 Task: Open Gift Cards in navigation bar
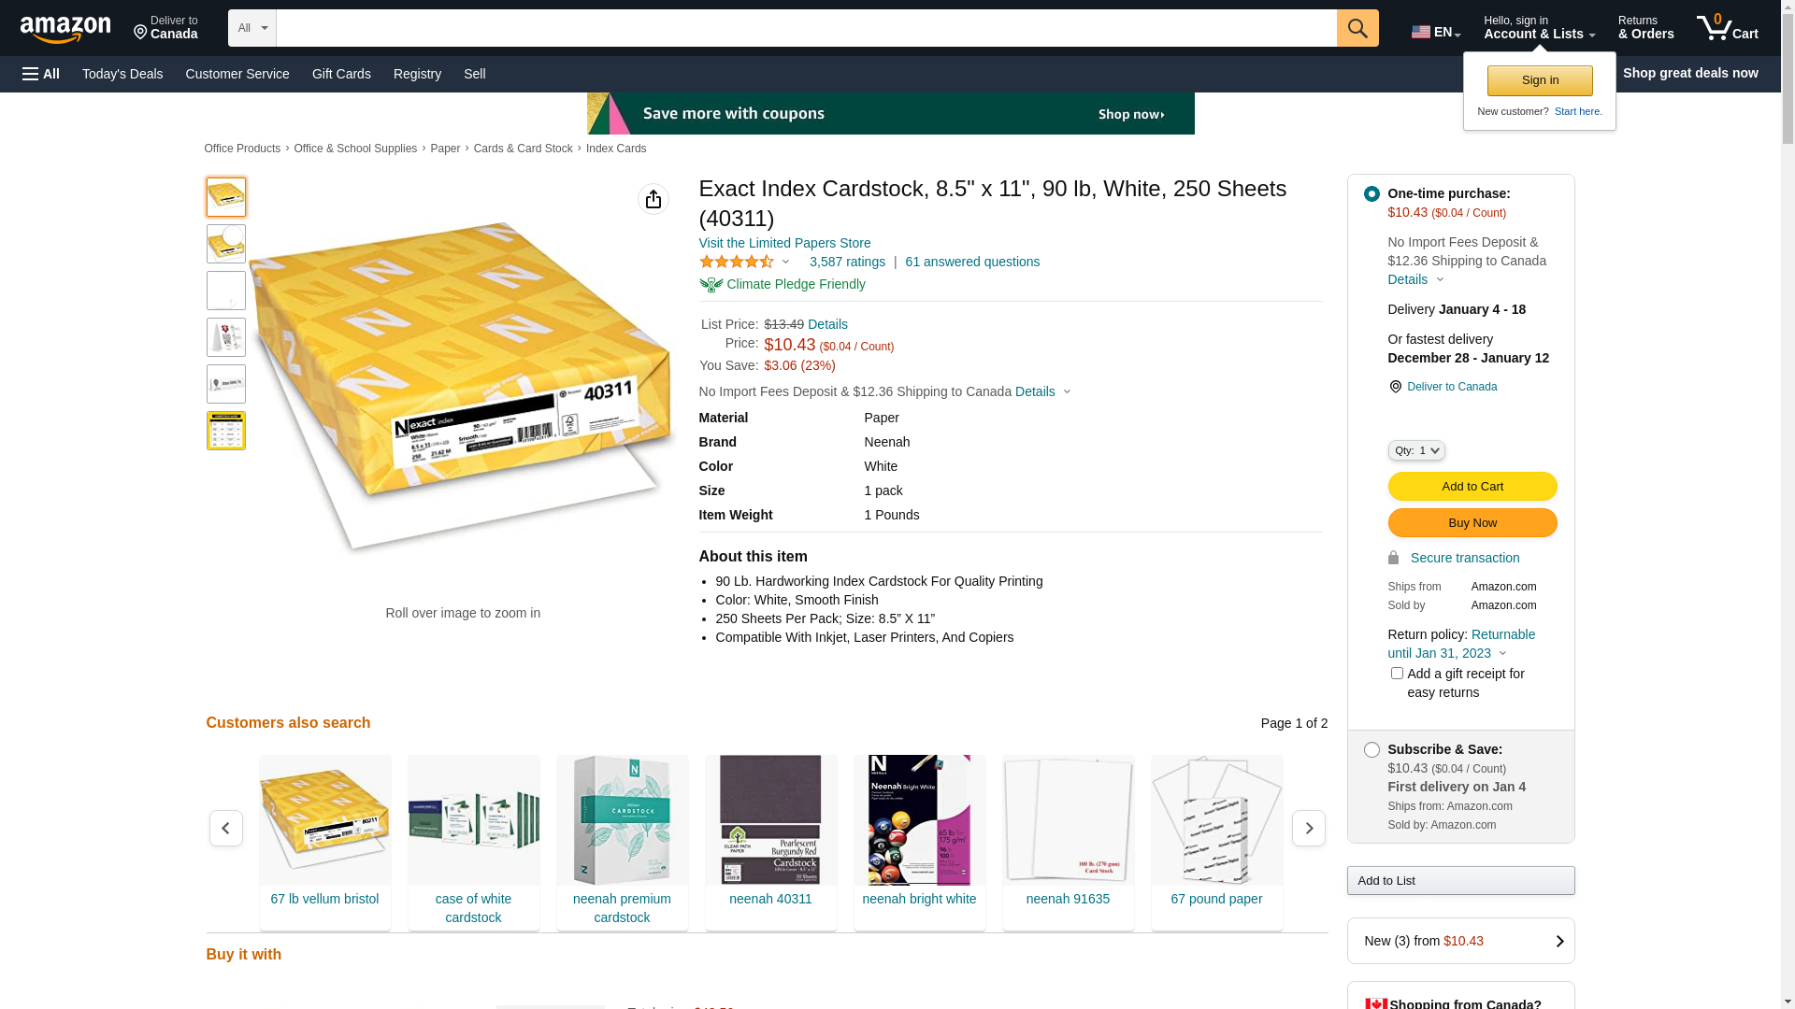(x=341, y=74)
